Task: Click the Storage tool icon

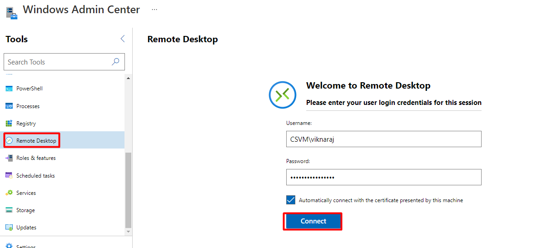Action: 9,210
